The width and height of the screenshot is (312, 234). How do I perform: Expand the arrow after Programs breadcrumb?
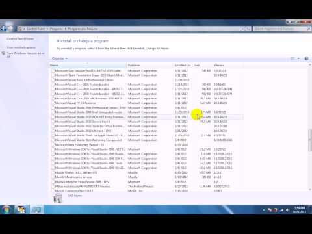click(x=65, y=29)
